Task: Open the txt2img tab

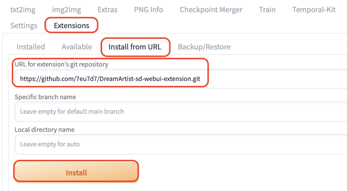Action: [x=23, y=9]
